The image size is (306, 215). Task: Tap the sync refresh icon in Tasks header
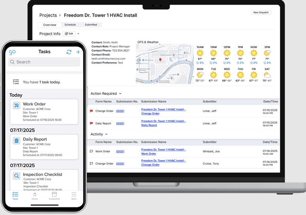[x=69, y=52]
